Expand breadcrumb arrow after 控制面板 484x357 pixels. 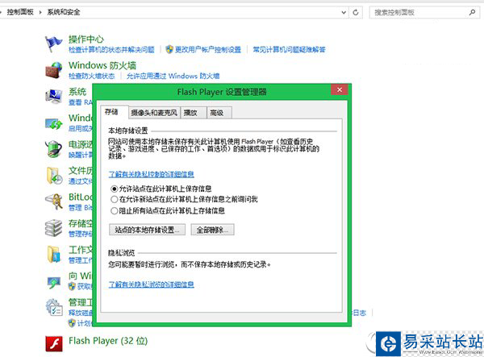(40, 12)
